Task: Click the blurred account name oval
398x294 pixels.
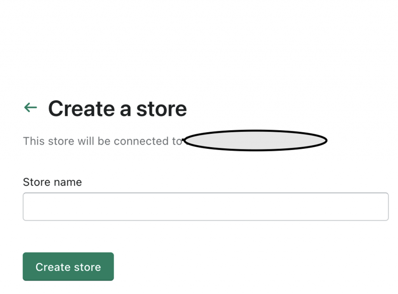Action: pyautogui.click(x=255, y=141)
